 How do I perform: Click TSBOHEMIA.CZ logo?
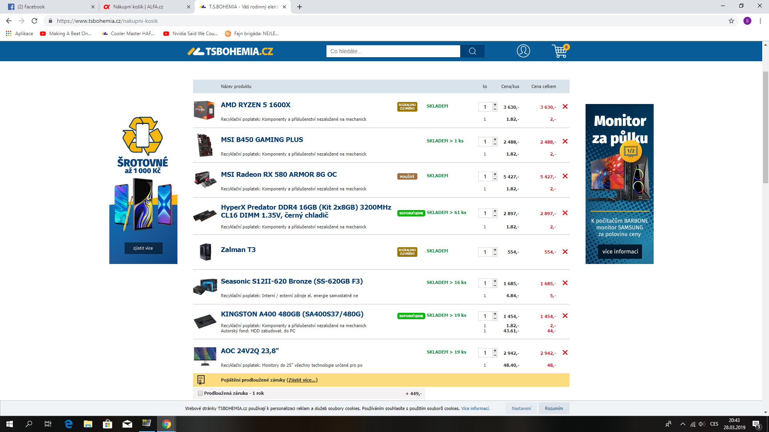tap(231, 51)
